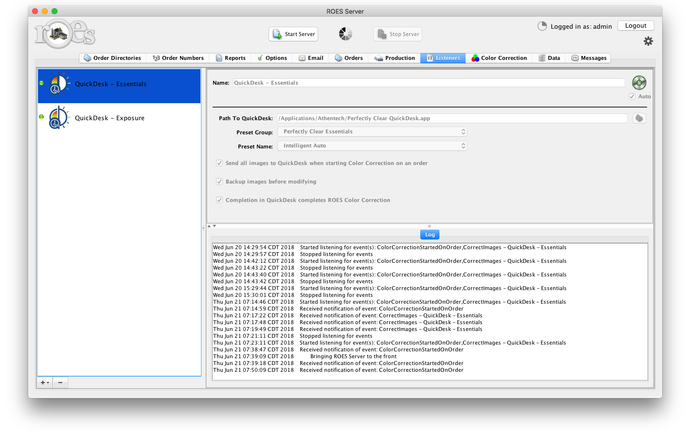Image resolution: width=687 pixels, height=439 pixels.
Task: Switch to the Color Correction tab
Action: point(499,58)
